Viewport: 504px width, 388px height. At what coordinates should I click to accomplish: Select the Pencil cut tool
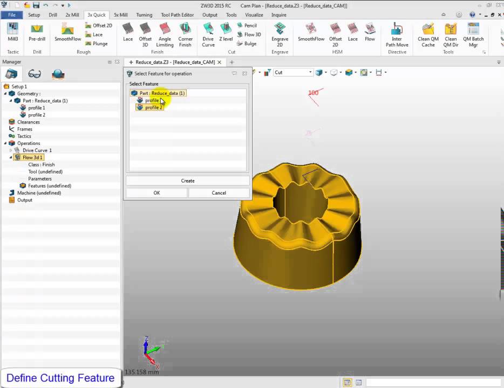tap(247, 25)
